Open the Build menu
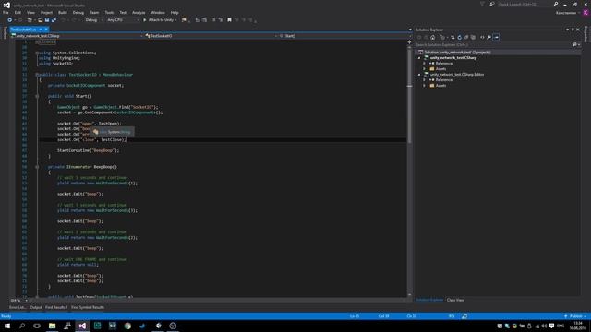 coord(63,12)
